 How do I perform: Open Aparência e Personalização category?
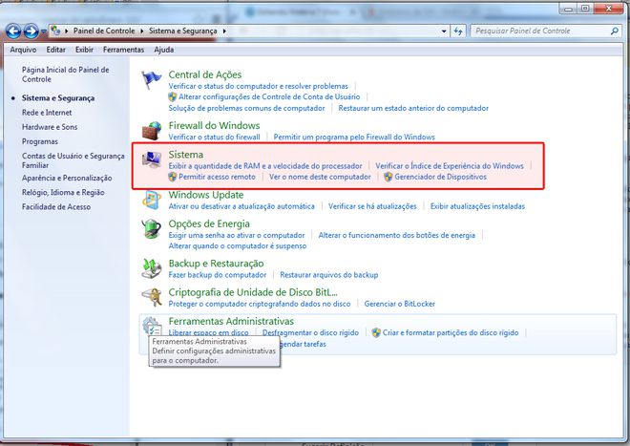tap(67, 178)
